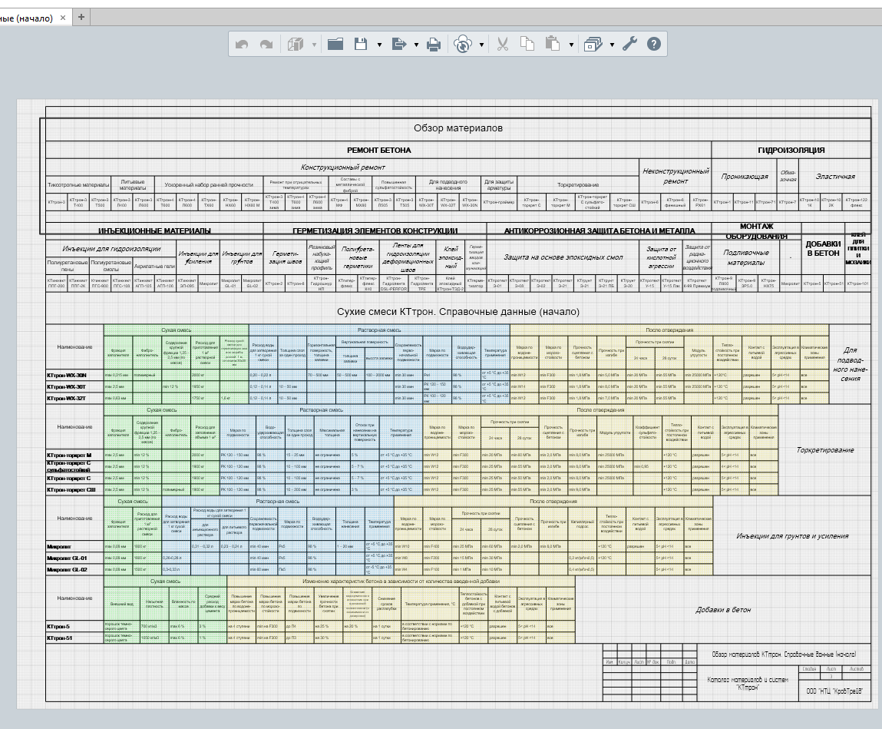Paste using the clipboard icon

tap(552, 45)
